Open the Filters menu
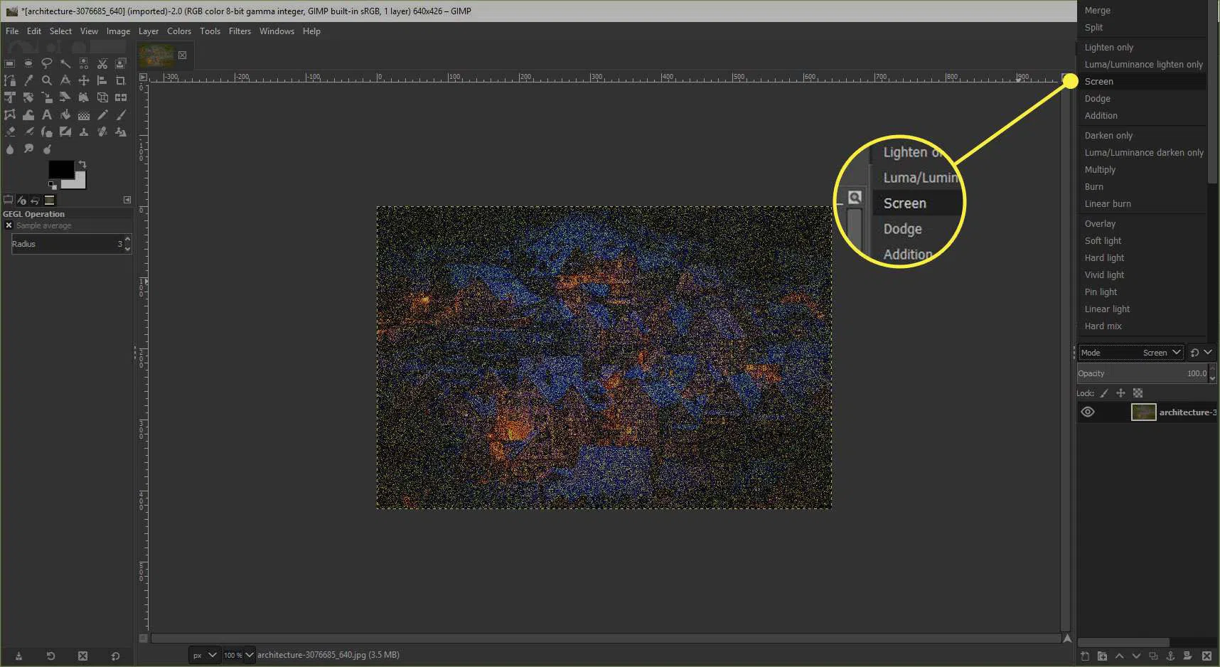The height and width of the screenshot is (667, 1220). pyautogui.click(x=240, y=31)
